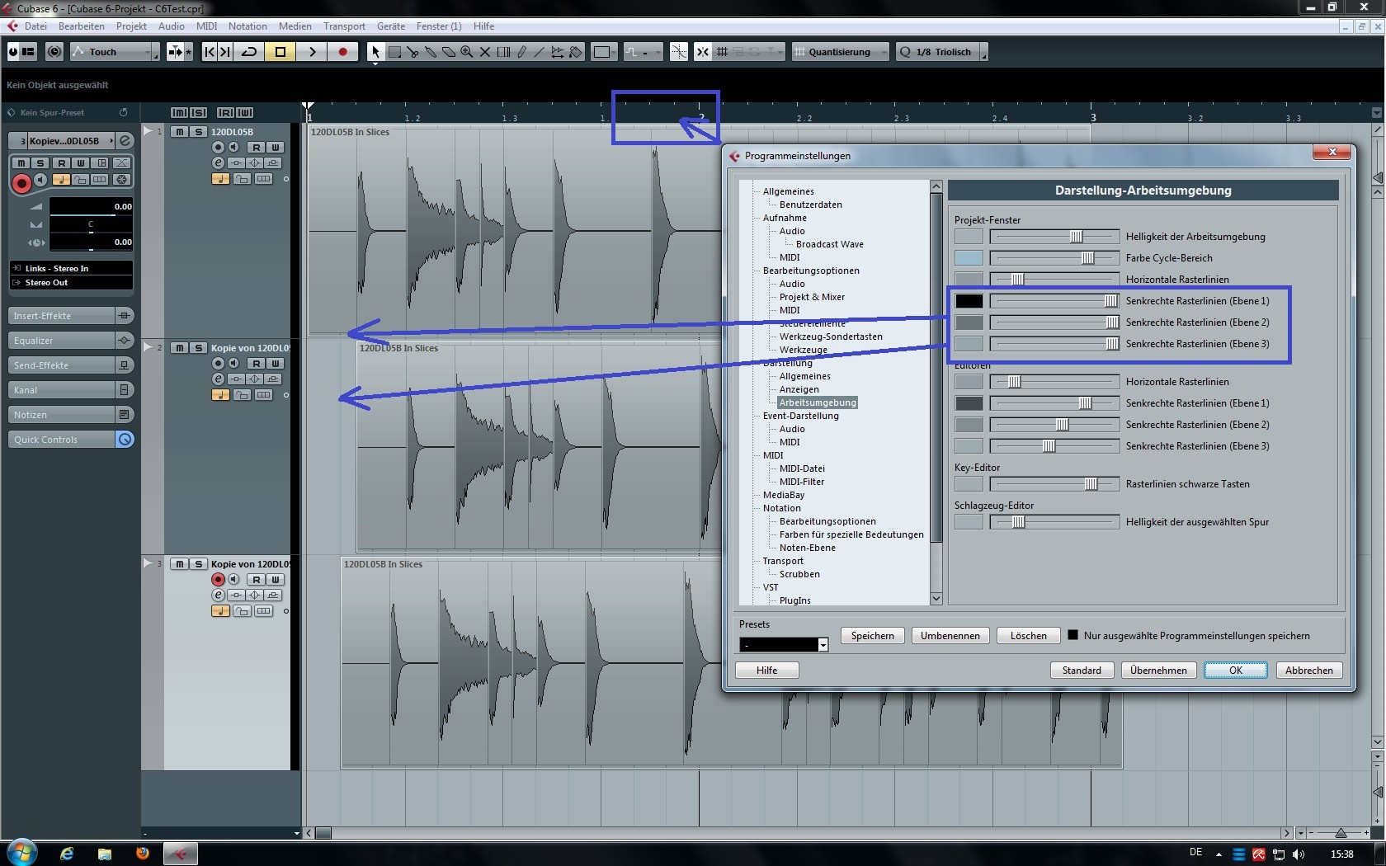The height and width of the screenshot is (866, 1386).
Task: Select Arbeitsumgebung in the preferences tree
Action: tap(818, 402)
